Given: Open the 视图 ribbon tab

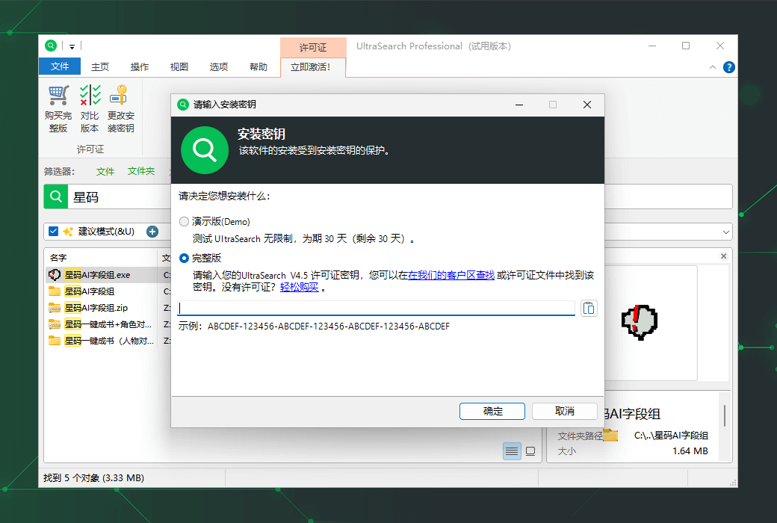Looking at the screenshot, I should pos(179,67).
